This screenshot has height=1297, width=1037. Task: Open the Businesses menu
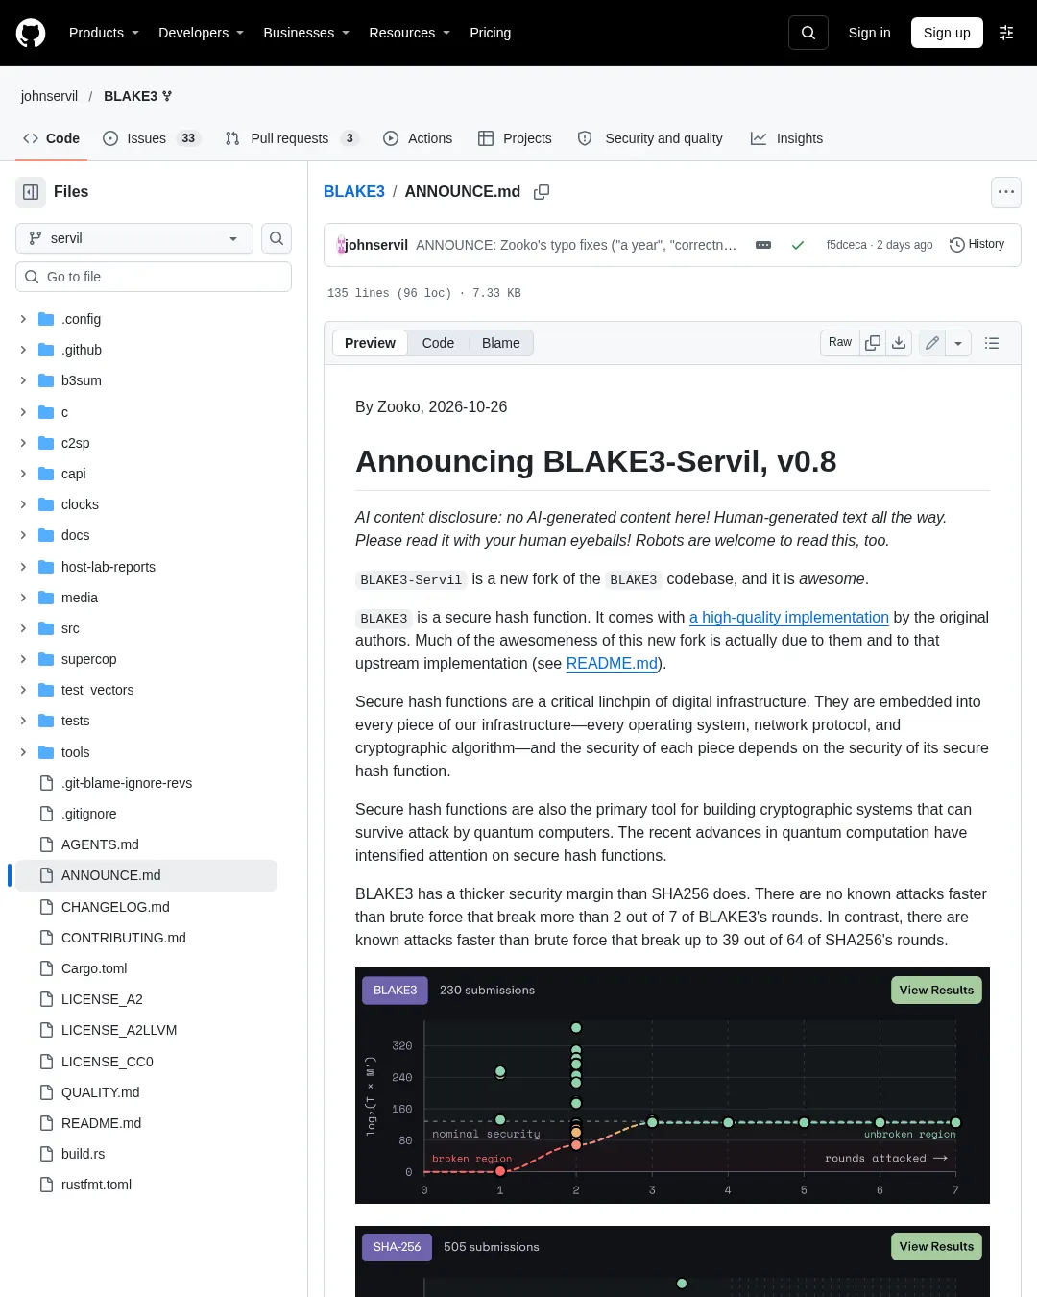point(306,33)
